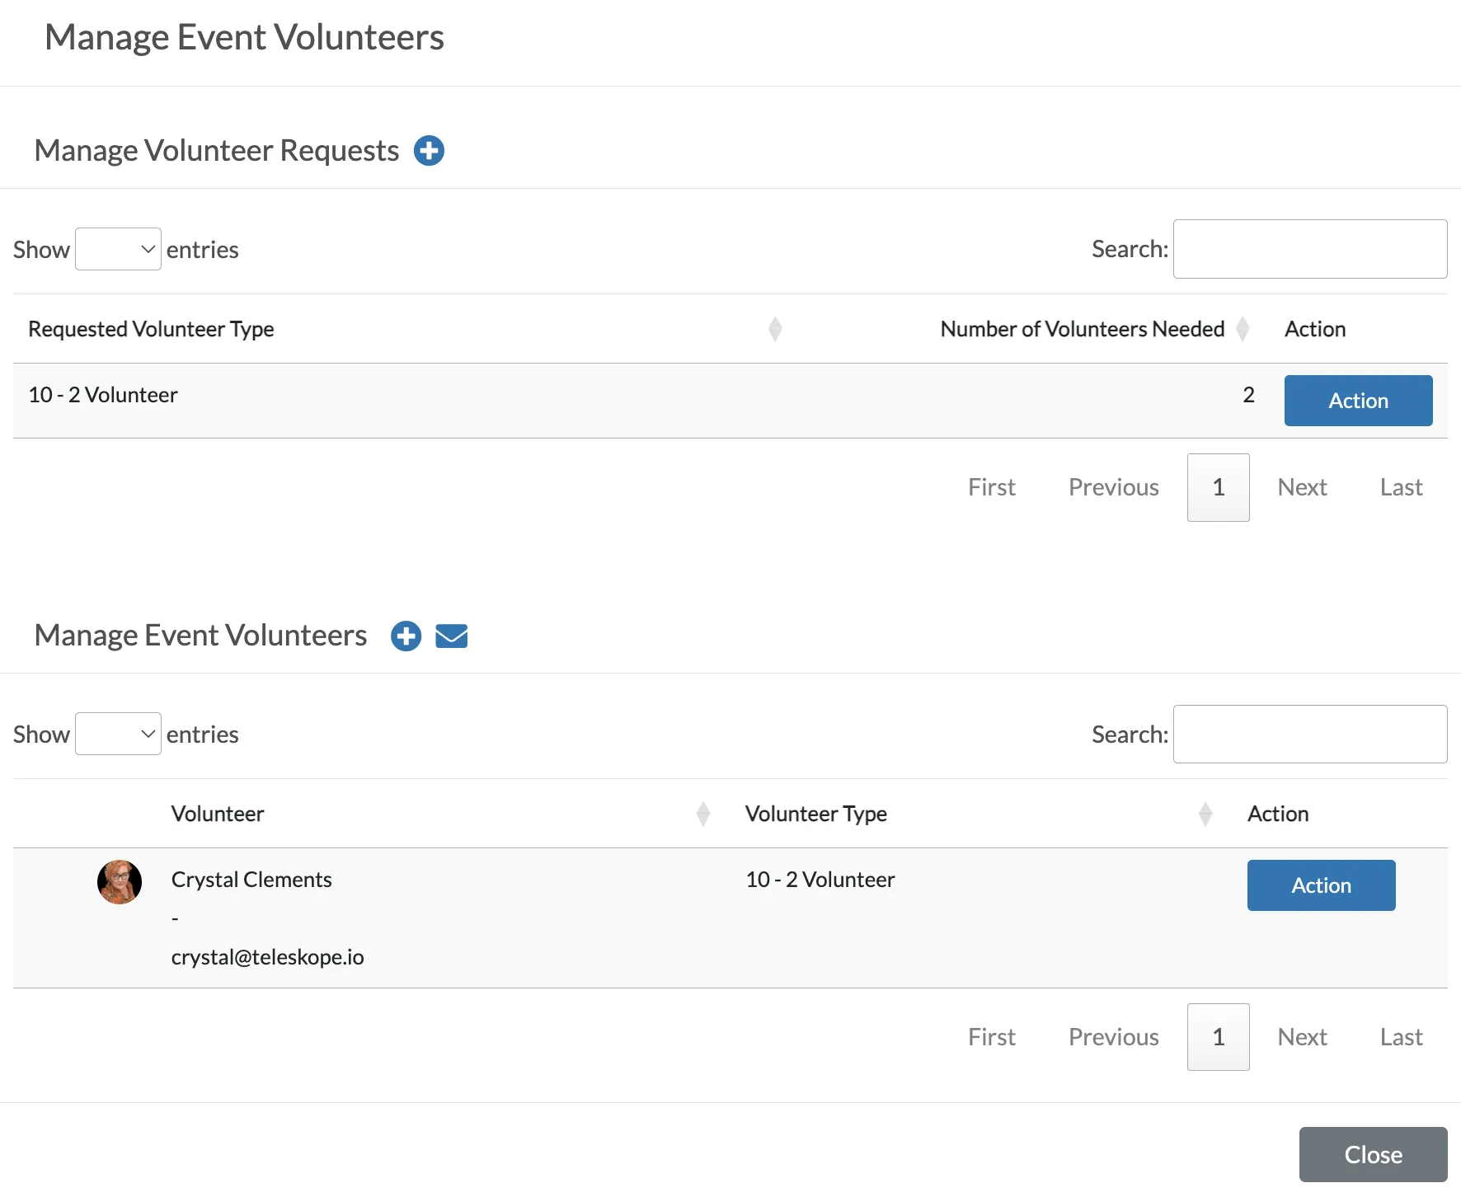Click Previous in event volunteers pagination
Image resolution: width=1461 pixels, height=1197 pixels.
pos(1113,1037)
